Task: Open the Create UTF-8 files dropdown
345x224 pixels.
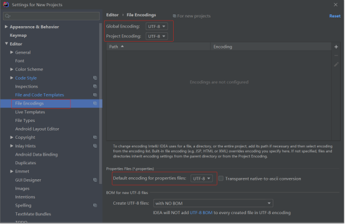Action: point(213,203)
